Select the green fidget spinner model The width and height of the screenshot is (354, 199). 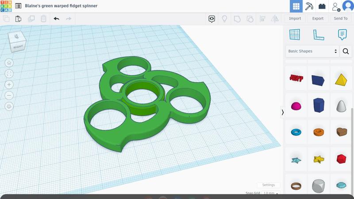147,104
